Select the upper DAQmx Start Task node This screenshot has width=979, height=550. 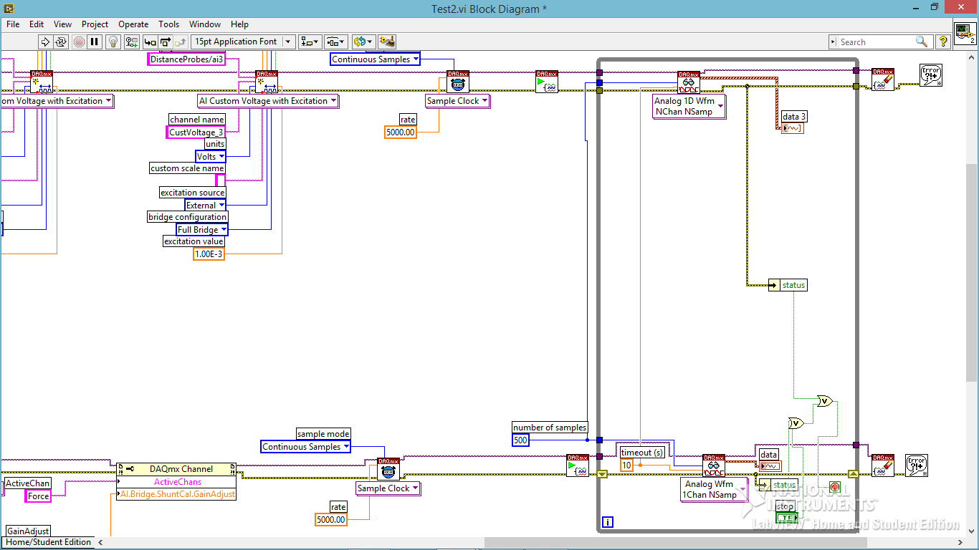pos(546,82)
